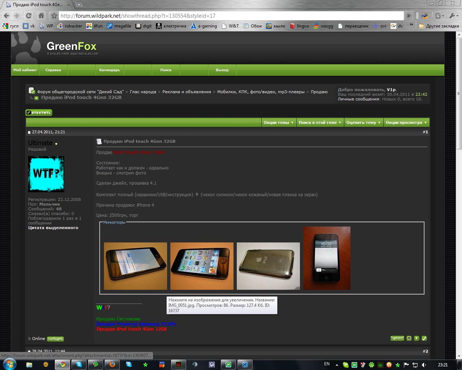Open the Продаю Системник signature link
This screenshot has width=462, height=370.
[118, 319]
